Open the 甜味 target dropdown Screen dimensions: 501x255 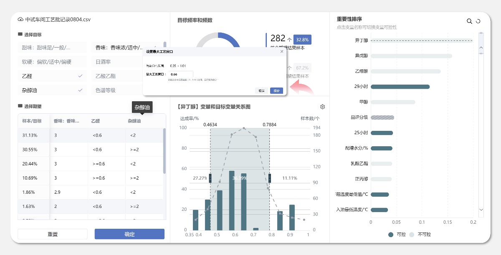[52, 47]
